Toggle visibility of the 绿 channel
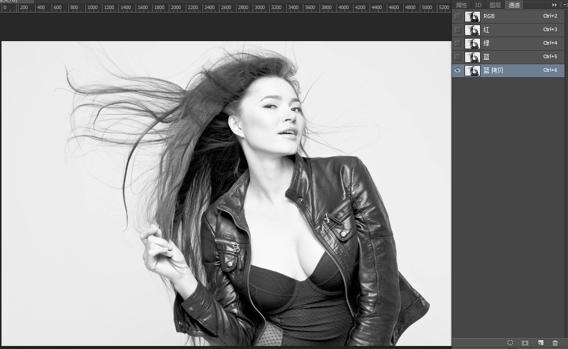Screen dimensions: 568x349 (x=458, y=44)
